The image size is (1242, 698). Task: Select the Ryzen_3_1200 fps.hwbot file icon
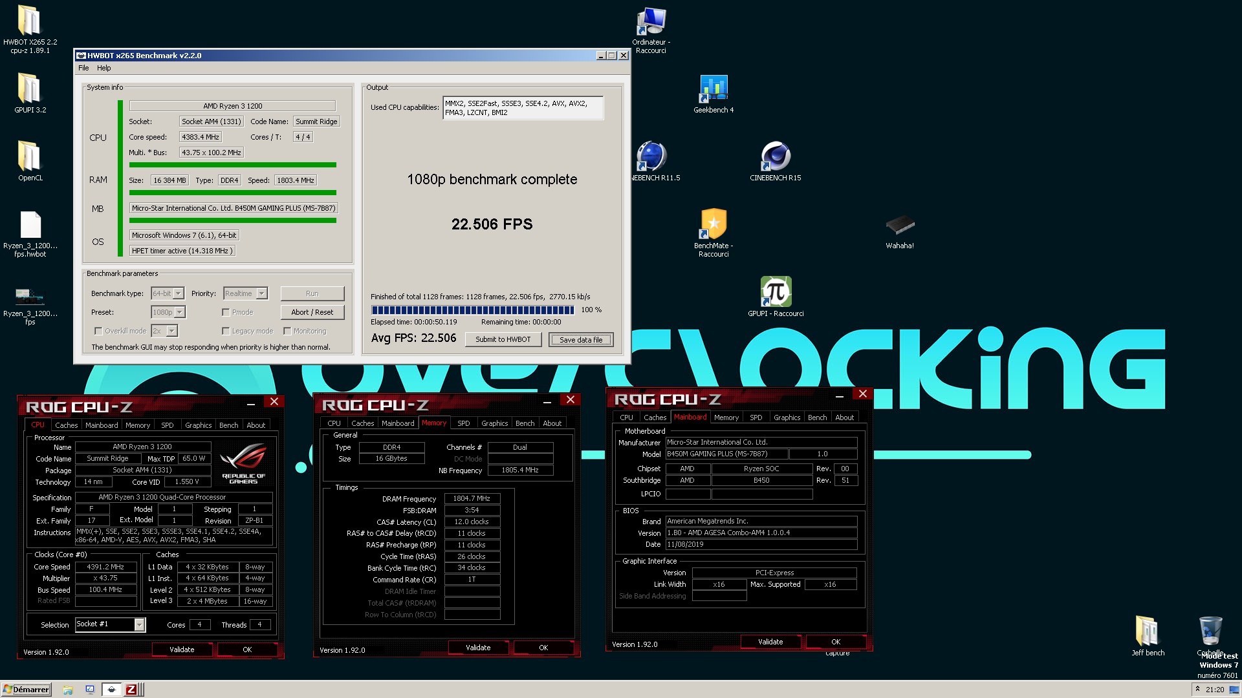pyautogui.click(x=30, y=225)
